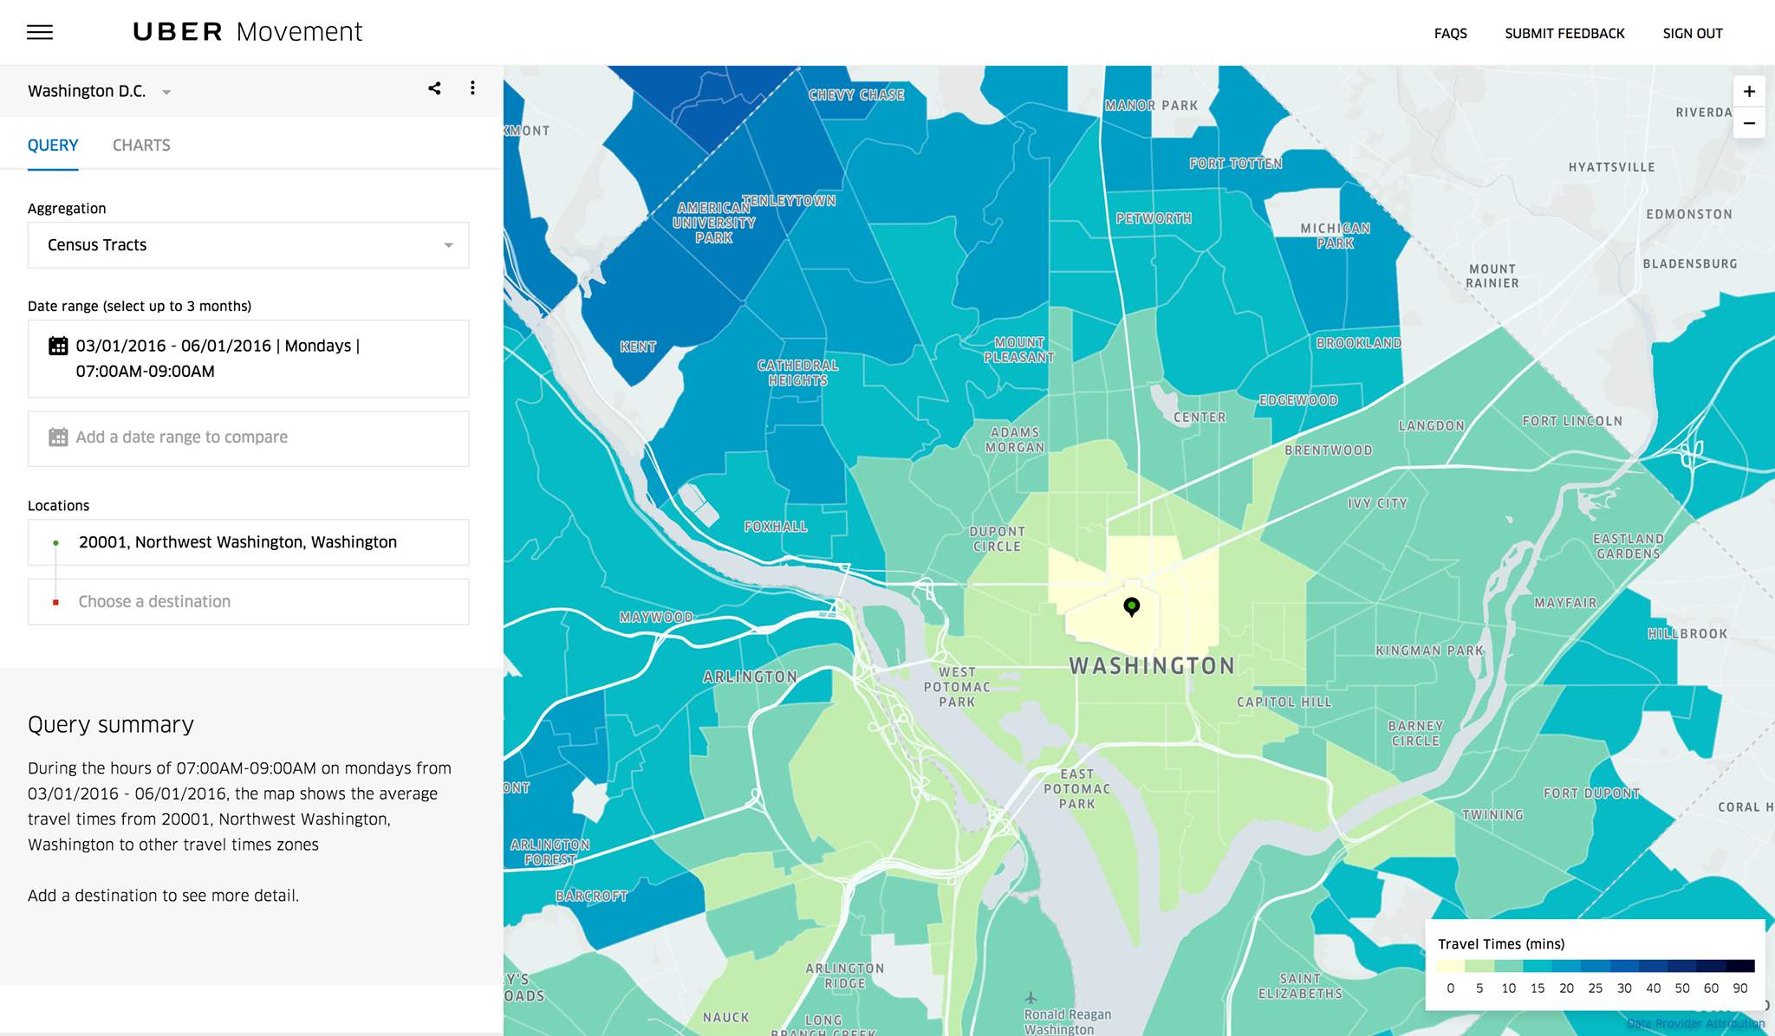This screenshot has width=1775, height=1036.
Task: Switch to the CHARTS tab
Action: click(141, 146)
